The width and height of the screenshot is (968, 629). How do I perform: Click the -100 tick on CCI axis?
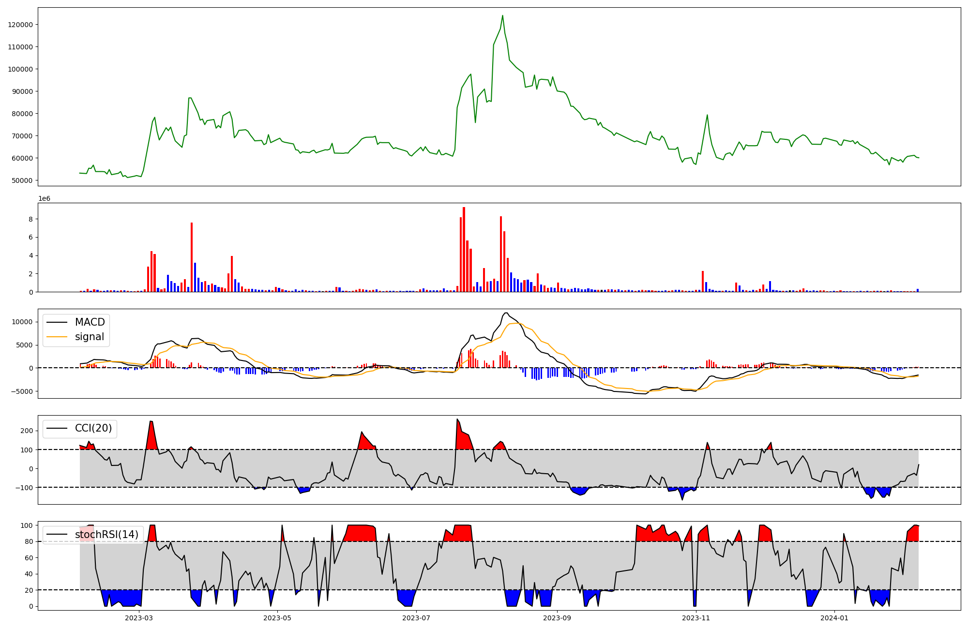pos(24,488)
